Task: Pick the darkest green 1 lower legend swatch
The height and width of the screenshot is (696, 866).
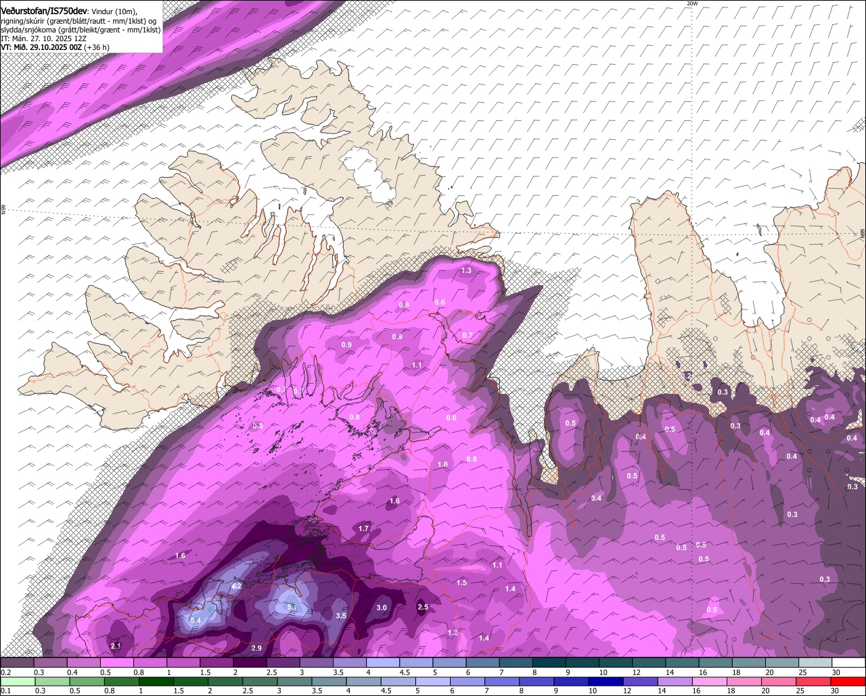Action: click(x=156, y=681)
